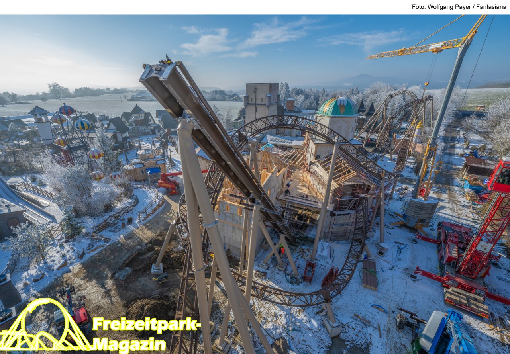The height and width of the screenshot is (354, 510).
Task: Click the stacked concrete crane counterweights
Action: [x=420, y=211]
